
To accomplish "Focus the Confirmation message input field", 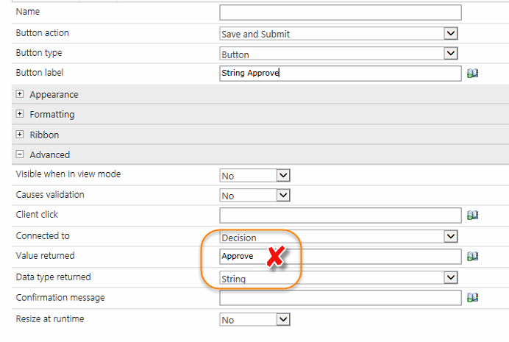I will pyautogui.click(x=340, y=297).
